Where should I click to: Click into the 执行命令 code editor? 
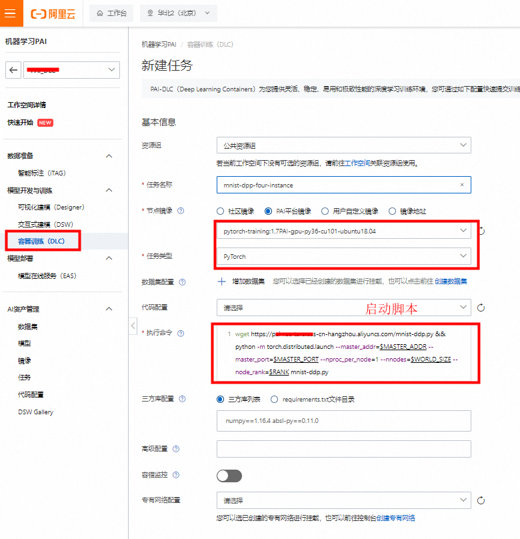pos(345,353)
